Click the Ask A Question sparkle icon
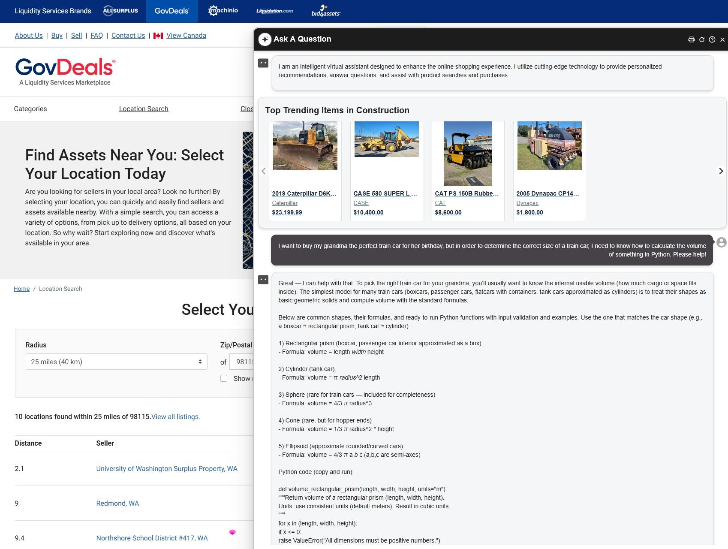This screenshot has width=728, height=549. (x=265, y=39)
